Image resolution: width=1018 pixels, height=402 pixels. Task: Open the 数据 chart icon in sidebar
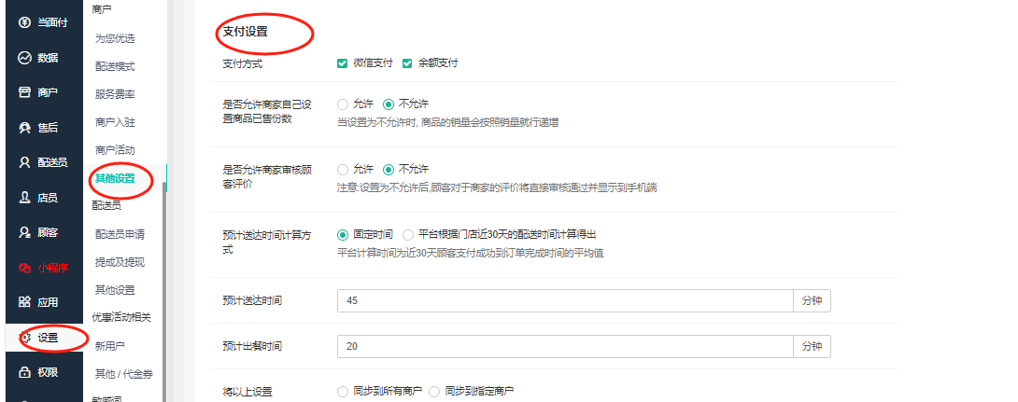24,58
